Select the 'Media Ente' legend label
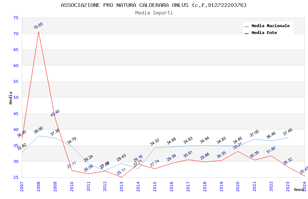Image resolution: width=308 pixels, height=199 pixels. 264,33
